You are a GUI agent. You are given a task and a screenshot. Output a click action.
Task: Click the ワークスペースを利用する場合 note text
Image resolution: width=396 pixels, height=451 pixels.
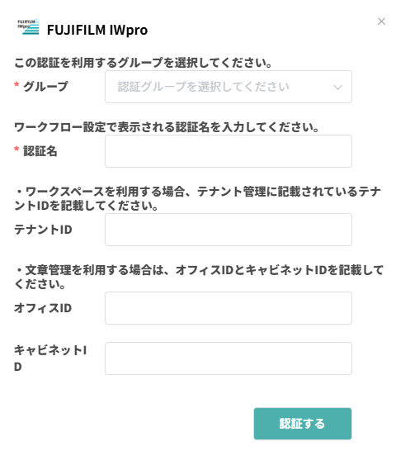198,198
